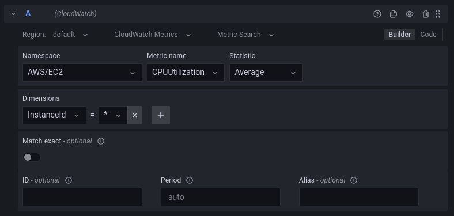Open the Metric Search mode dropdown
Image resolution: width=454 pixels, height=216 pixels.
(x=245, y=35)
